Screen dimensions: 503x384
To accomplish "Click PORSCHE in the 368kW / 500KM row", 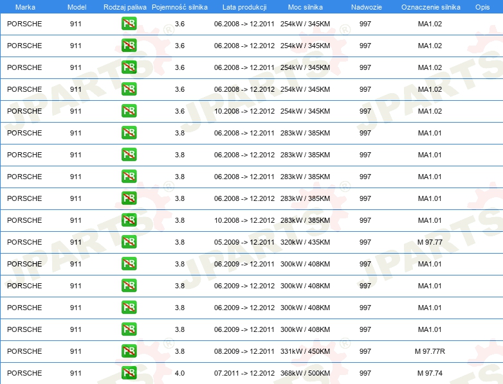I will pyautogui.click(x=24, y=373).
